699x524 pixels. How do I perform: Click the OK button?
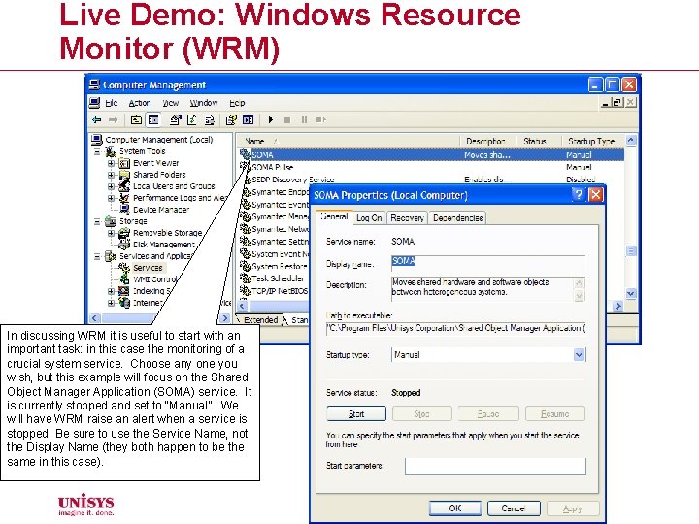pyautogui.click(x=455, y=508)
